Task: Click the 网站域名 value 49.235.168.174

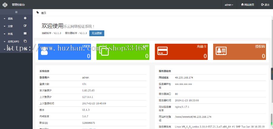Action: [184, 78]
